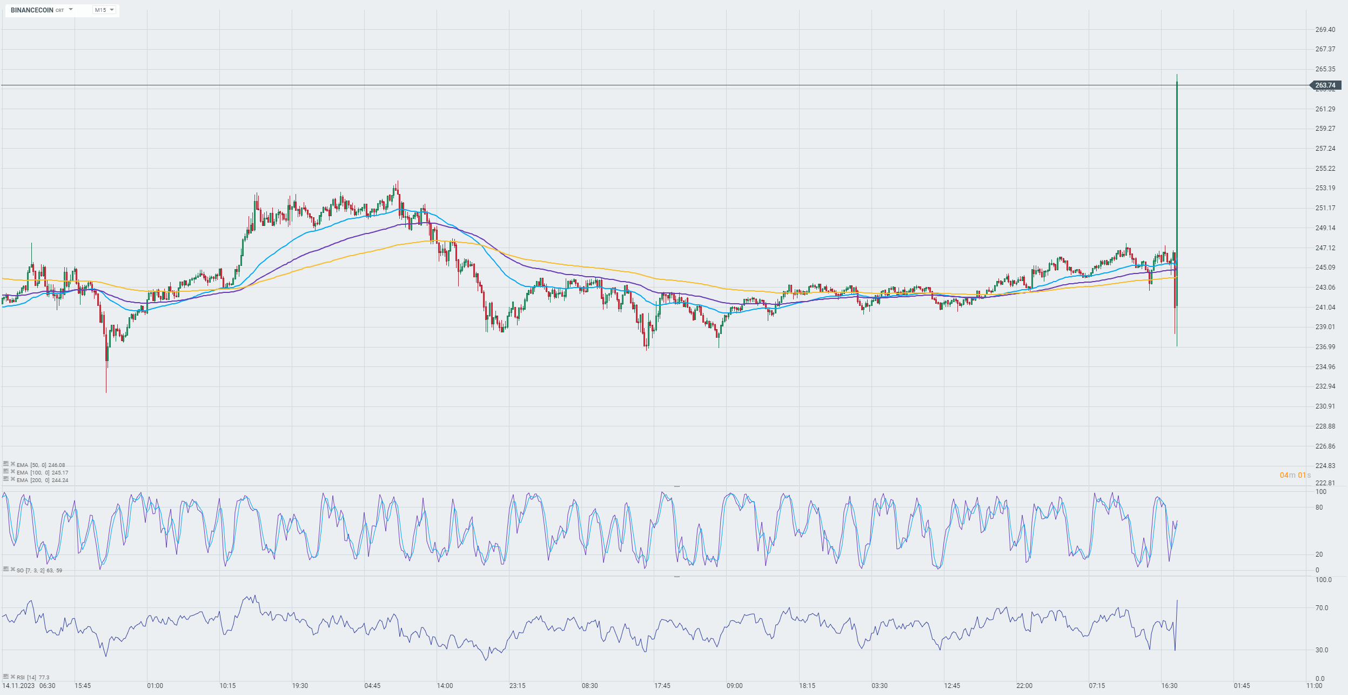The width and height of the screenshot is (1348, 695).
Task: Open RSI 14 indicator settings icon
Action: [6, 676]
